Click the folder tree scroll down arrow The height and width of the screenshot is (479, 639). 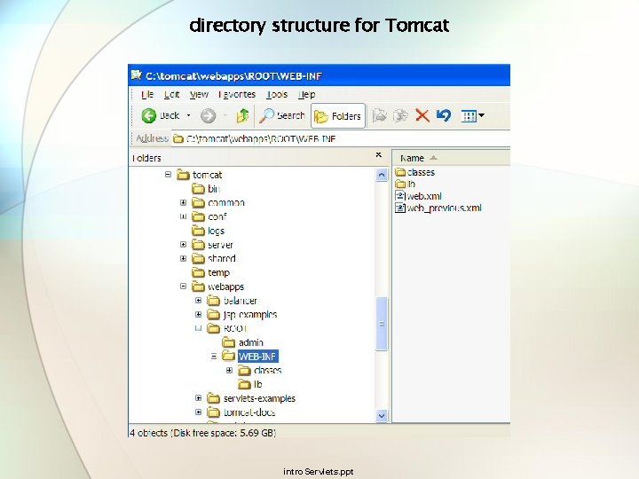coord(382,416)
